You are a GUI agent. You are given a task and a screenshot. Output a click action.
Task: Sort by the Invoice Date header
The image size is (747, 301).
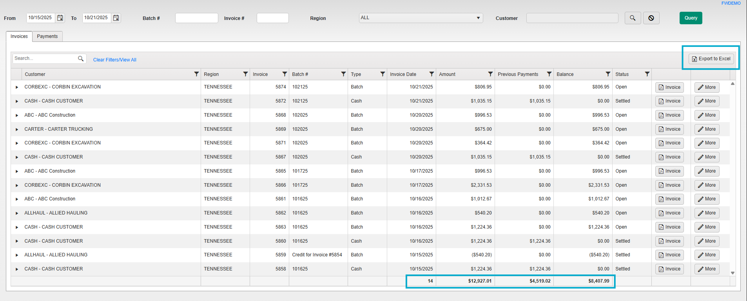403,74
